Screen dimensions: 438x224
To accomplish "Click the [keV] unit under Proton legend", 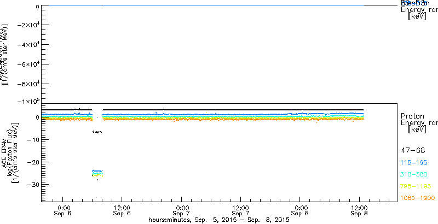I will click(x=417, y=129).
